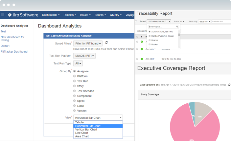Image resolution: width=231 pixels, height=141 pixels.
Task: Open the Test dashboard link
Action: [x=3, y=31]
